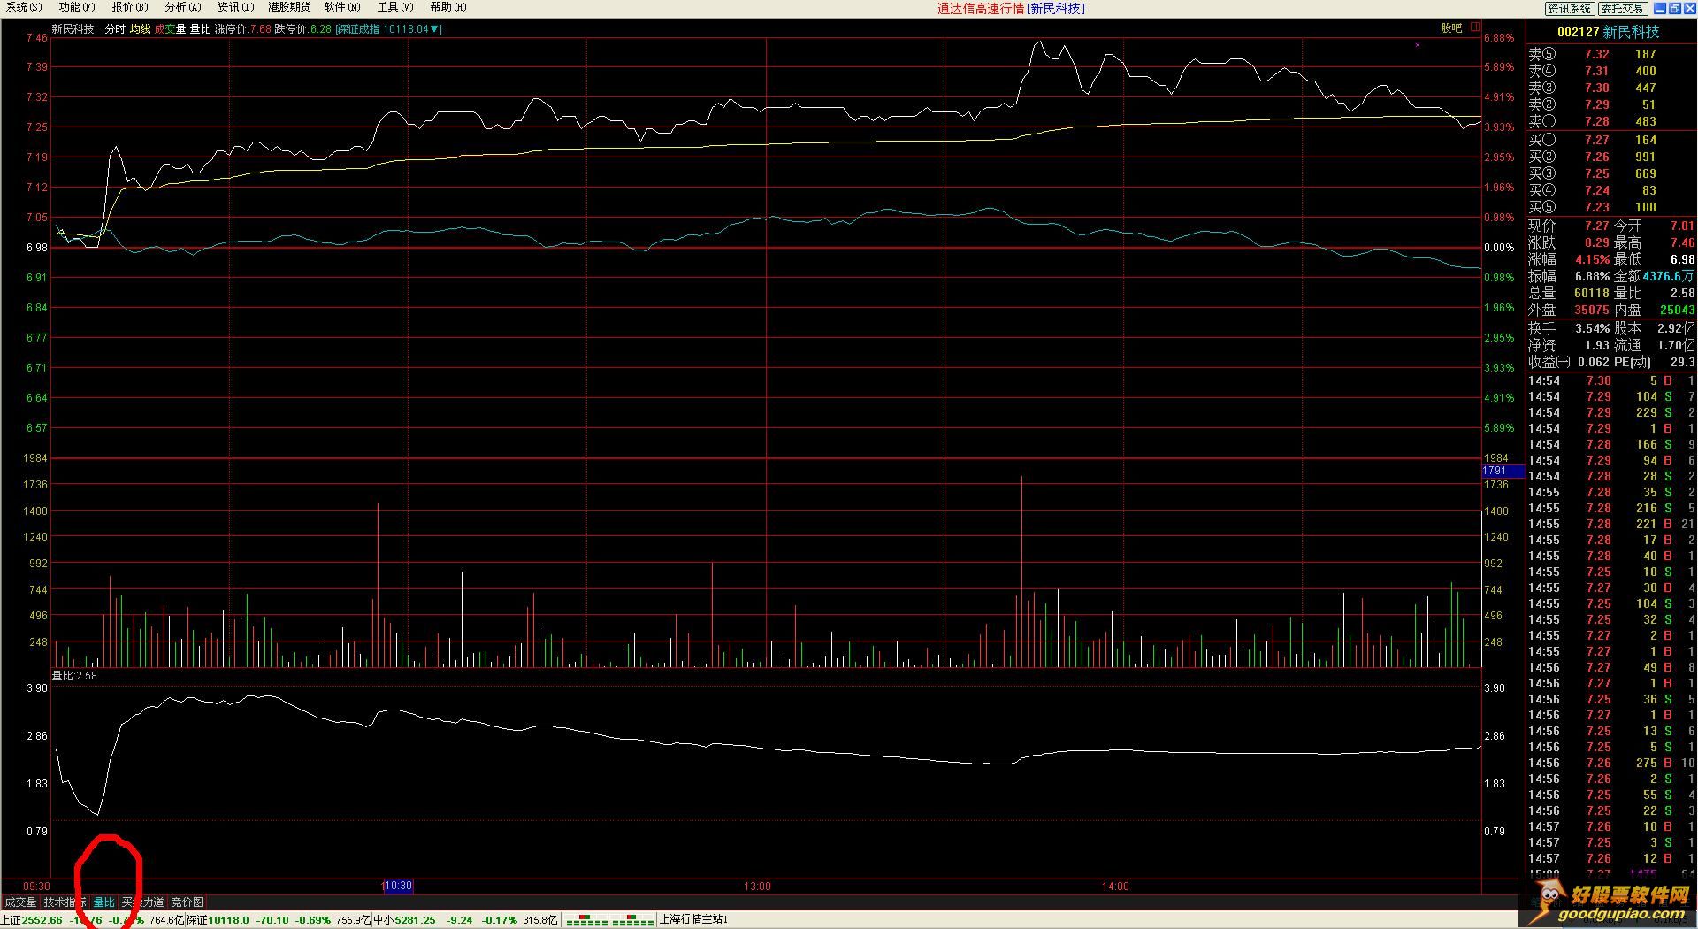
Task: Click the 涨幅 4.15% value
Action: 1592,259
